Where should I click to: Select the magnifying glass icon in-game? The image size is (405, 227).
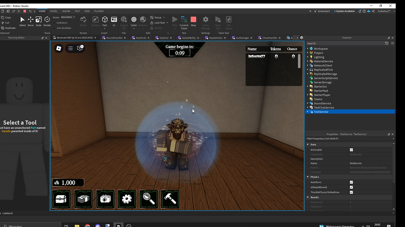point(148,199)
